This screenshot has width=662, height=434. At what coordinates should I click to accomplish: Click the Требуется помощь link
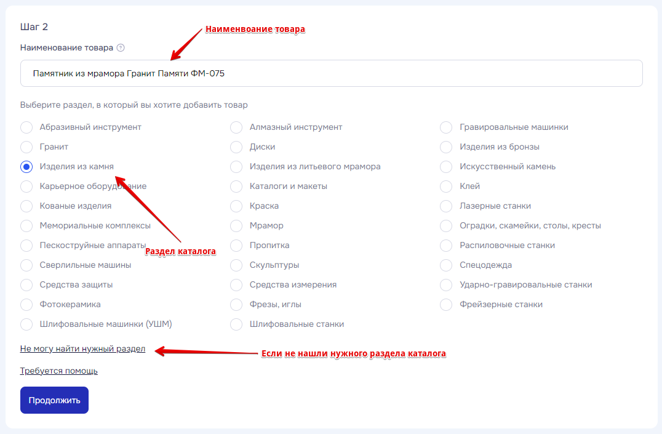click(58, 371)
